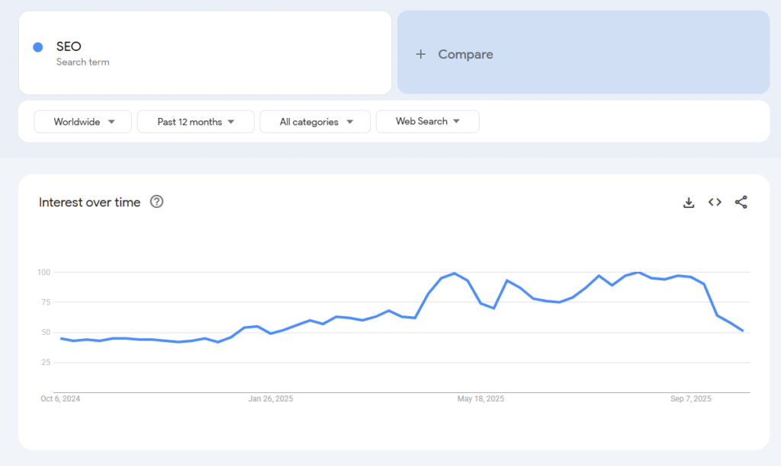The height and width of the screenshot is (466, 781).
Task: Download the Interest over time CSV
Action: (x=689, y=203)
